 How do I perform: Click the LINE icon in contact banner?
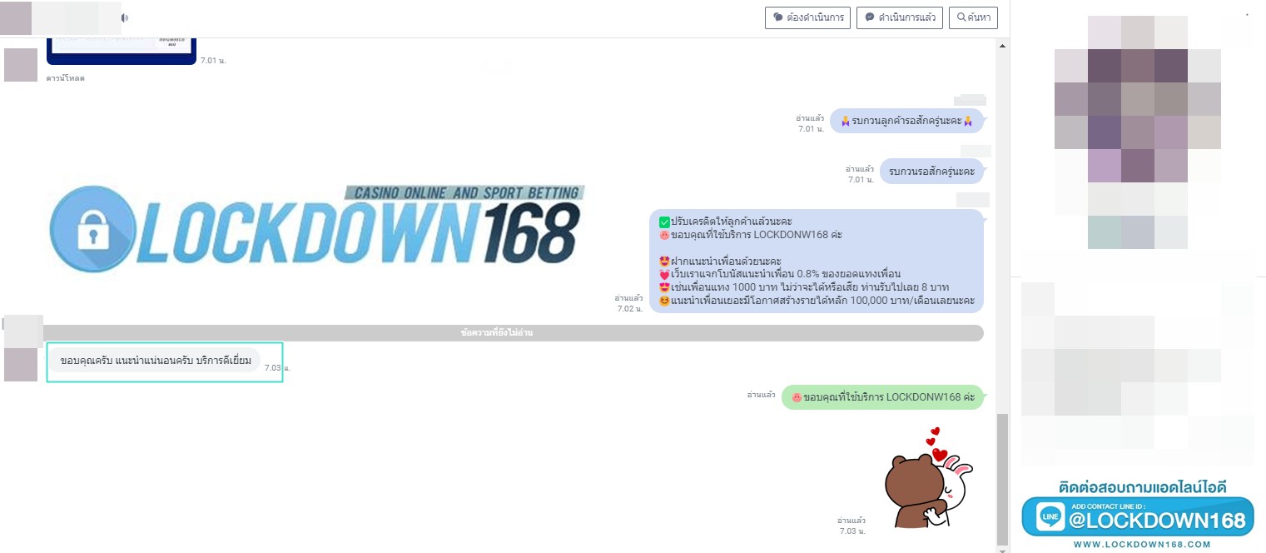click(x=1050, y=517)
